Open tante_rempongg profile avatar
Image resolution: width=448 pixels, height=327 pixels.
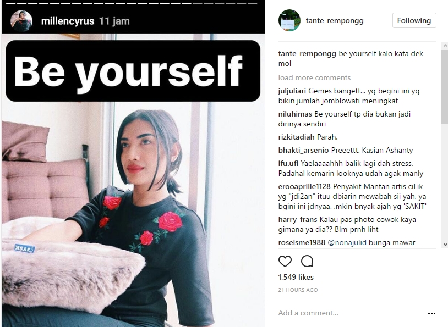point(289,20)
